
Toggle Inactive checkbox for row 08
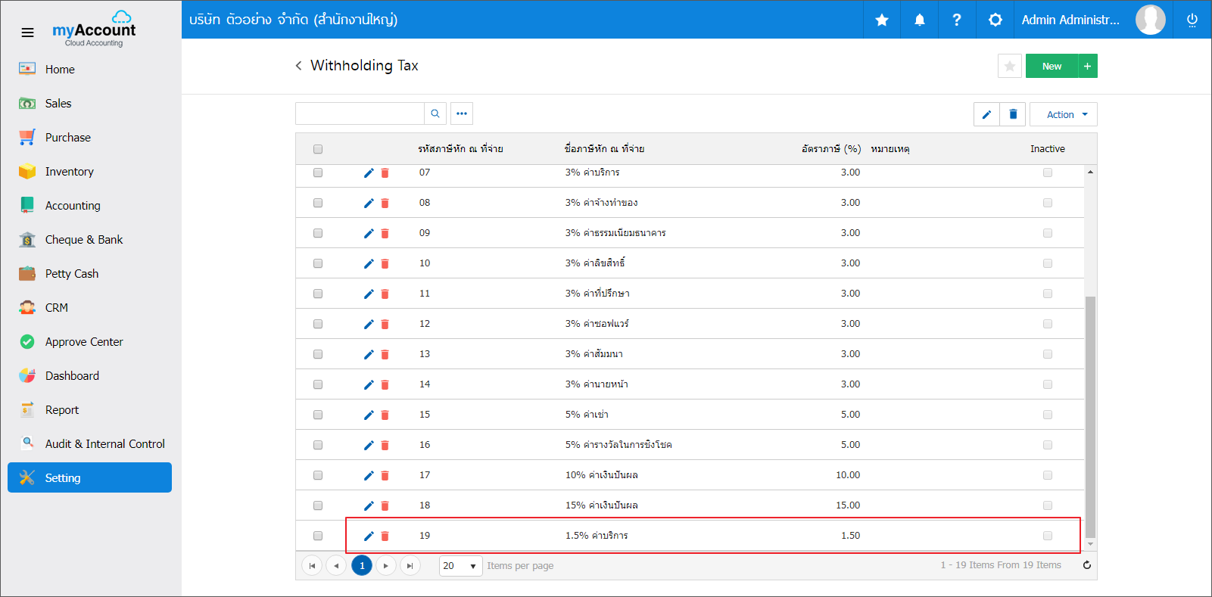[x=1048, y=203]
